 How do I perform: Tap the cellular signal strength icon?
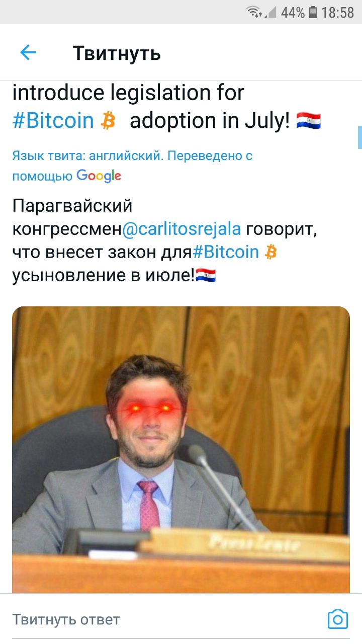(x=271, y=12)
